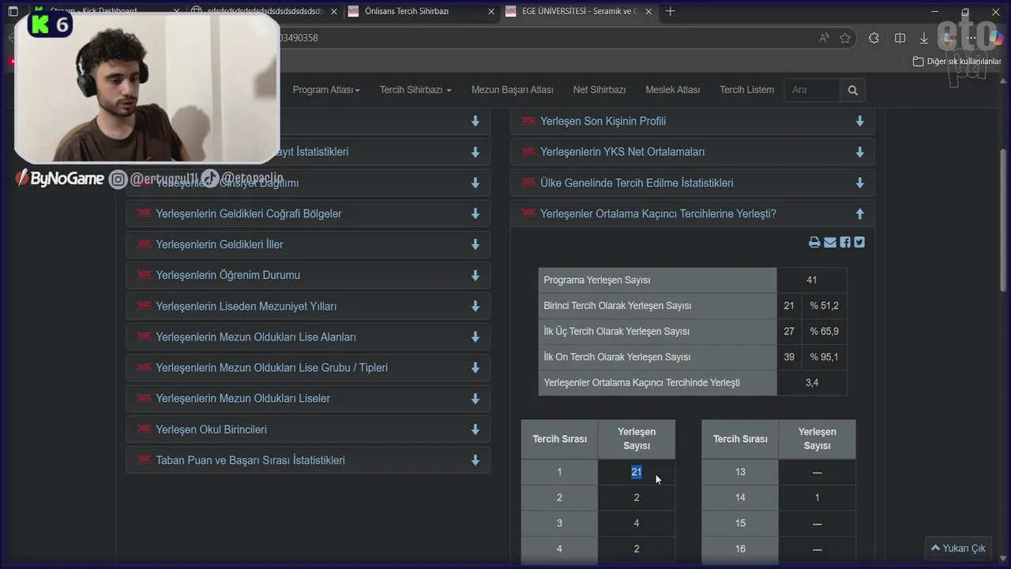Viewport: 1011px width, 569px height.
Task: Go to Mezun Başarı Atlası
Action: coord(512,90)
